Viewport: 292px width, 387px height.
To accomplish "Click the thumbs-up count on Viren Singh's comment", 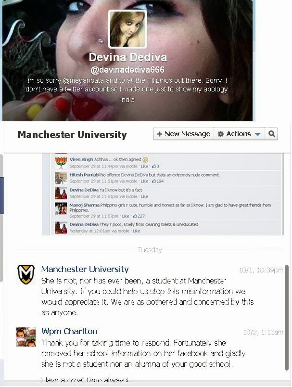I will [x=155, y=166].
